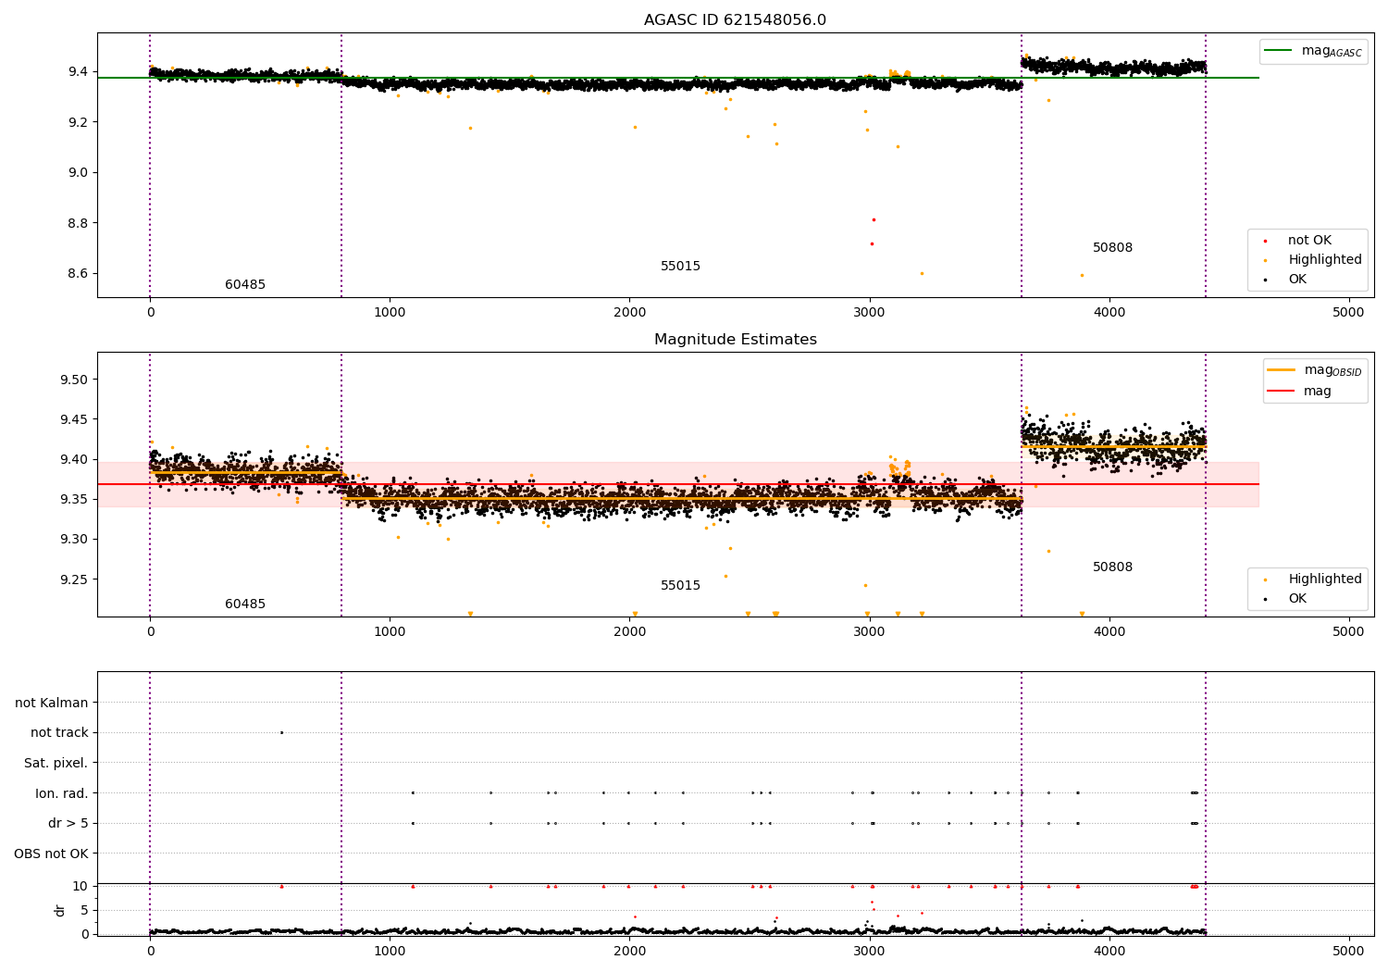Click the single 'not track' data point
This screenshot has height=972, width=1388.
281,733
